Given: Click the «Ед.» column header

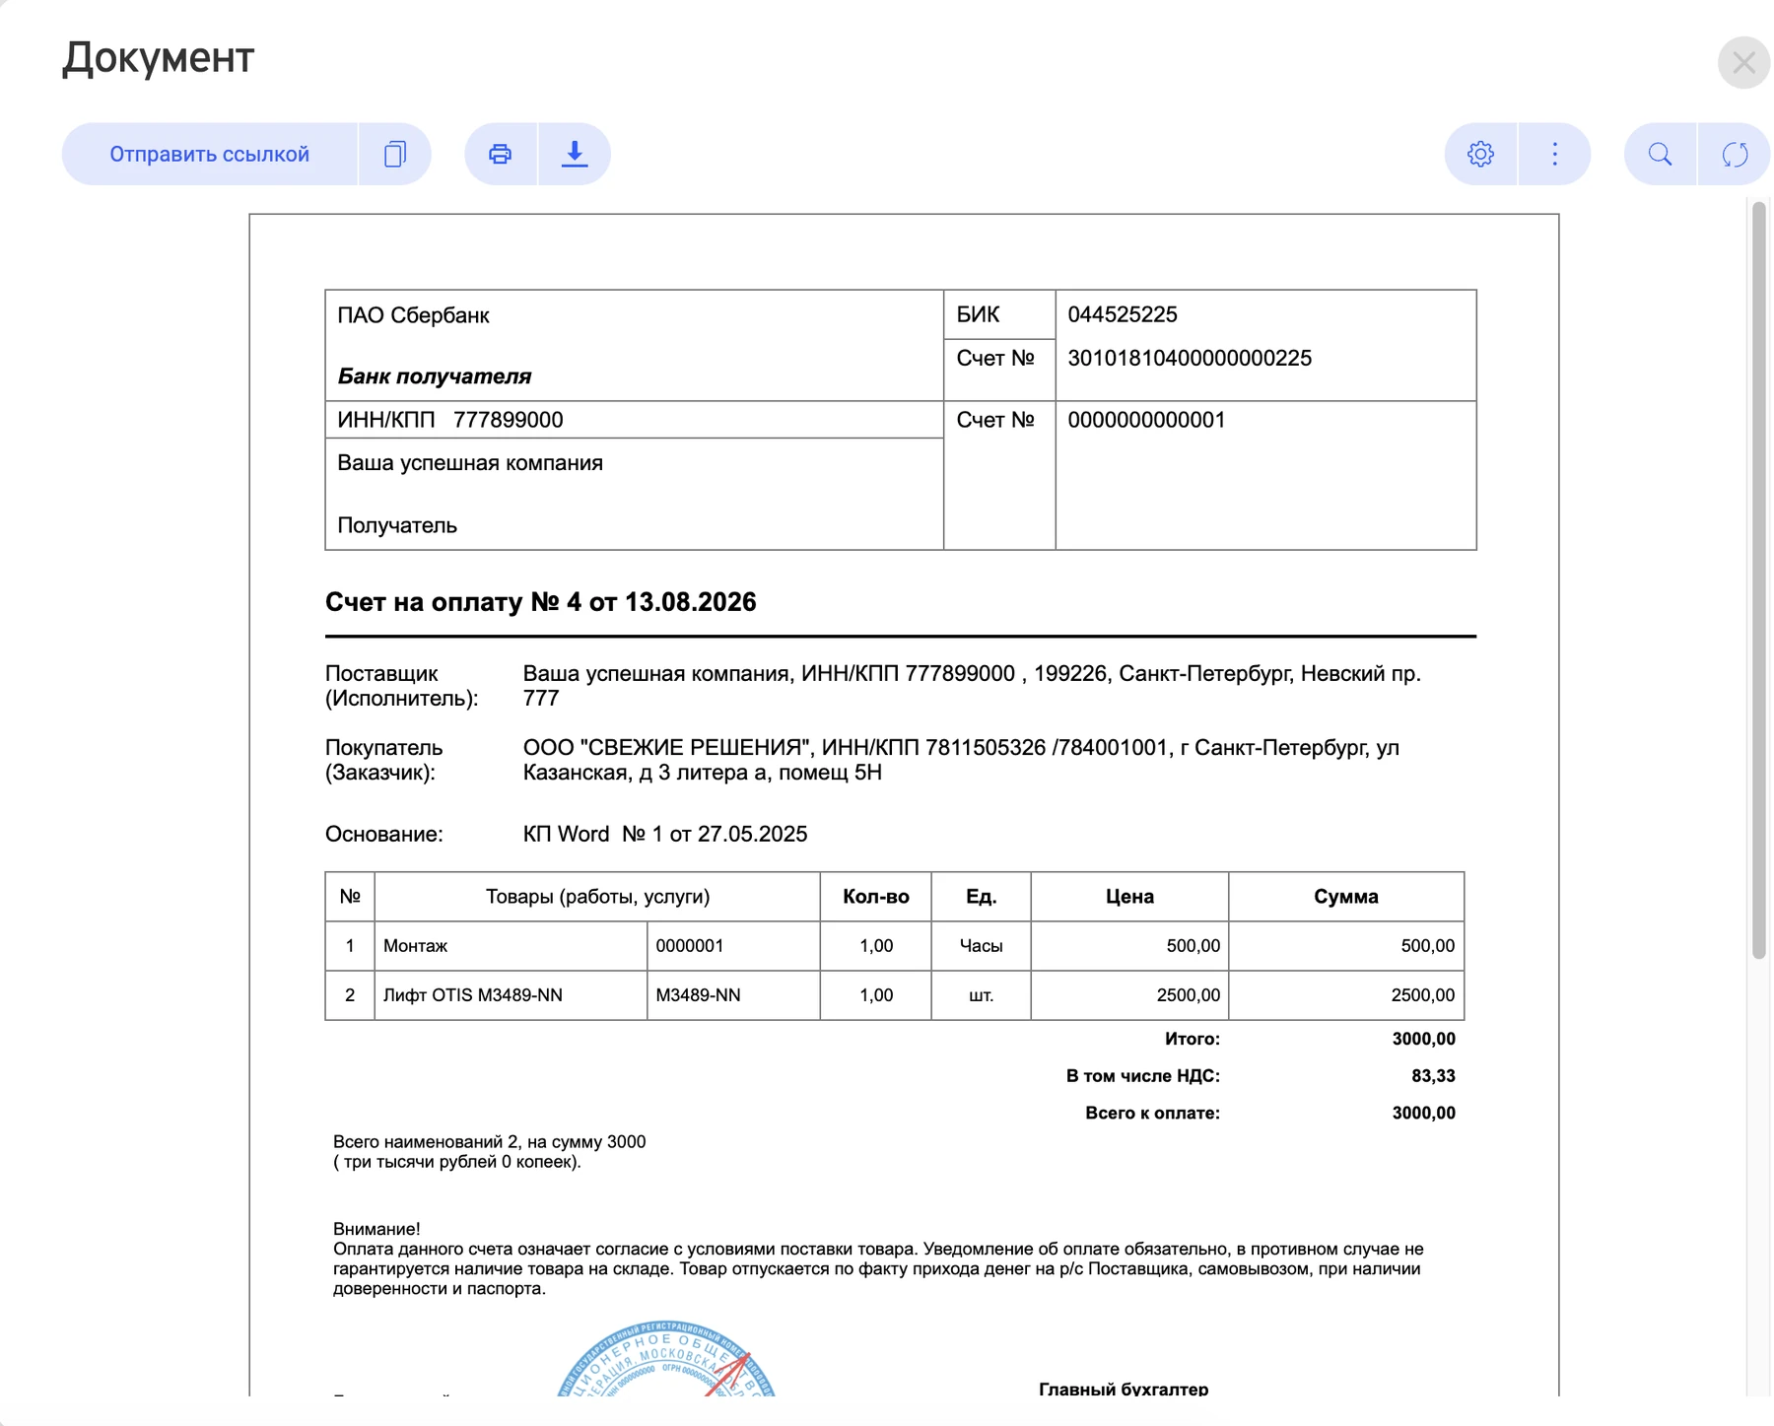Looking at the screenshot, I should click(982, 897).
